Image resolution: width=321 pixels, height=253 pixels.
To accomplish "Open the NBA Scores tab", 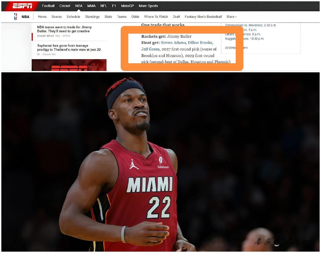I will (56, 17).
